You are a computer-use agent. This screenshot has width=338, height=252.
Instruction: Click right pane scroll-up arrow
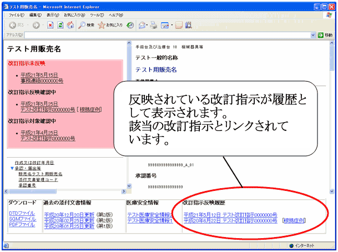(x=332, y=43)
